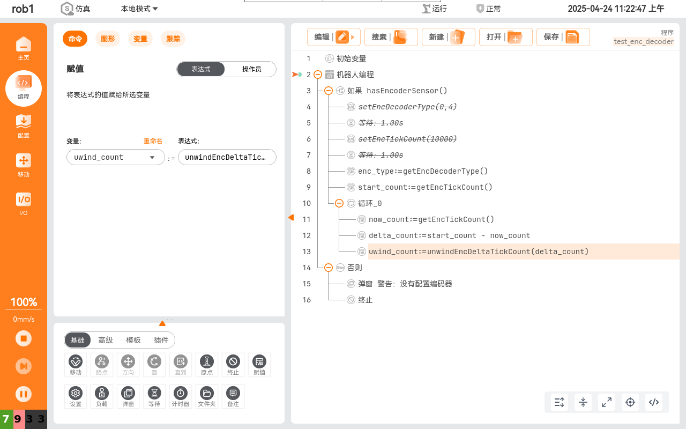
Task: Click the 重命名 rename link
Action: pyautogui.click(x=152, y=141)
